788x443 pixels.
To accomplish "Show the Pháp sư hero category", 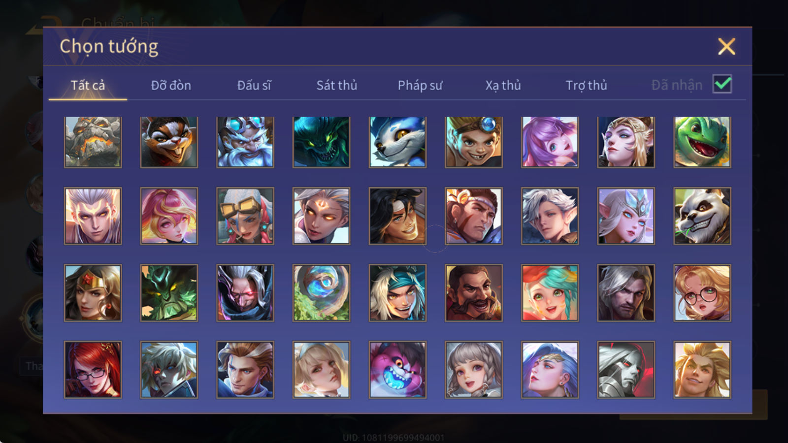I will (420, 85).
